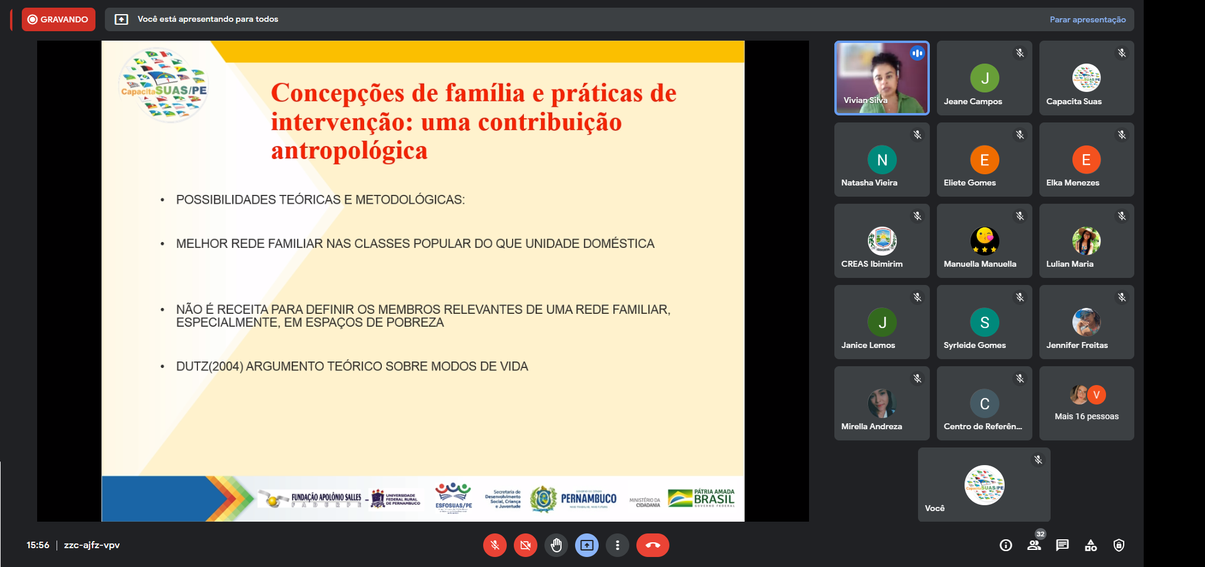Show the participants list icon
Image resolution: width=1205 pixels, height=567 pixels.
1034,545
